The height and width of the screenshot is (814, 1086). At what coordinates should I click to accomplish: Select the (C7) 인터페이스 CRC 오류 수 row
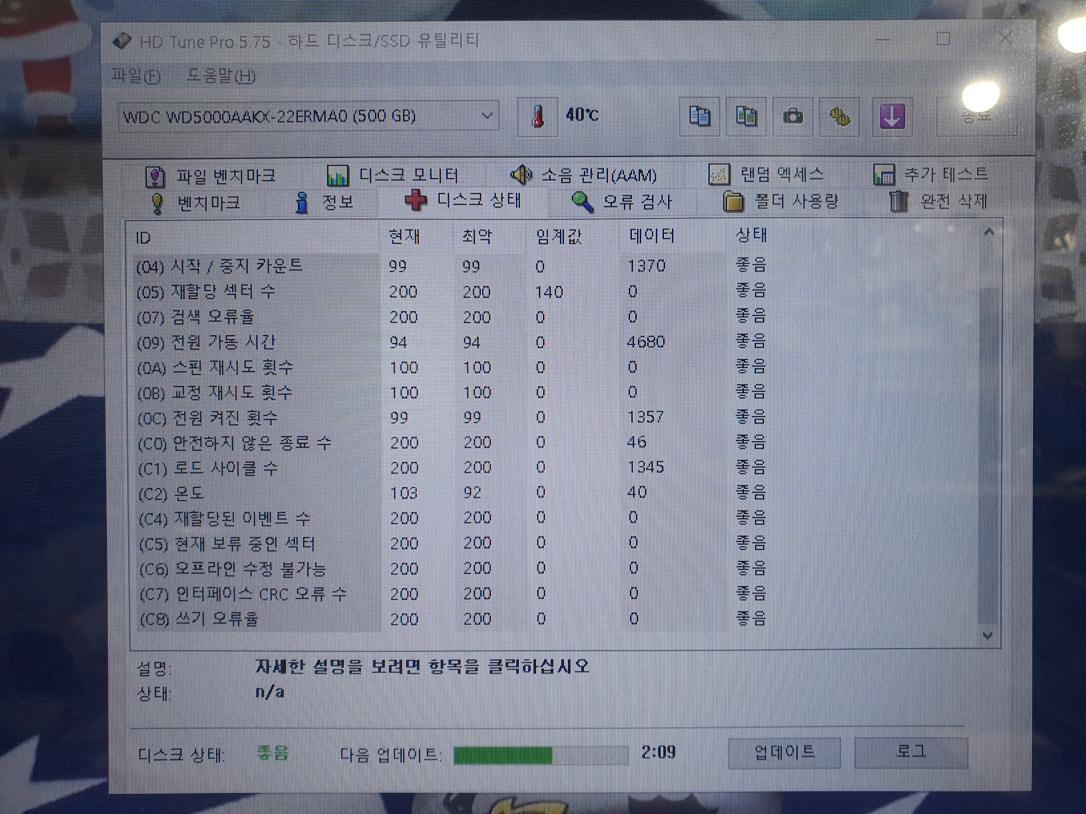(555, 594)
